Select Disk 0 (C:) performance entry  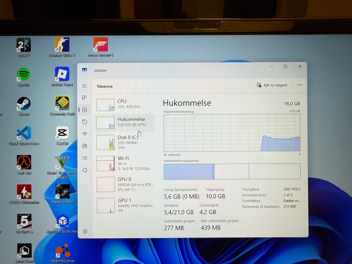(125, 142)
